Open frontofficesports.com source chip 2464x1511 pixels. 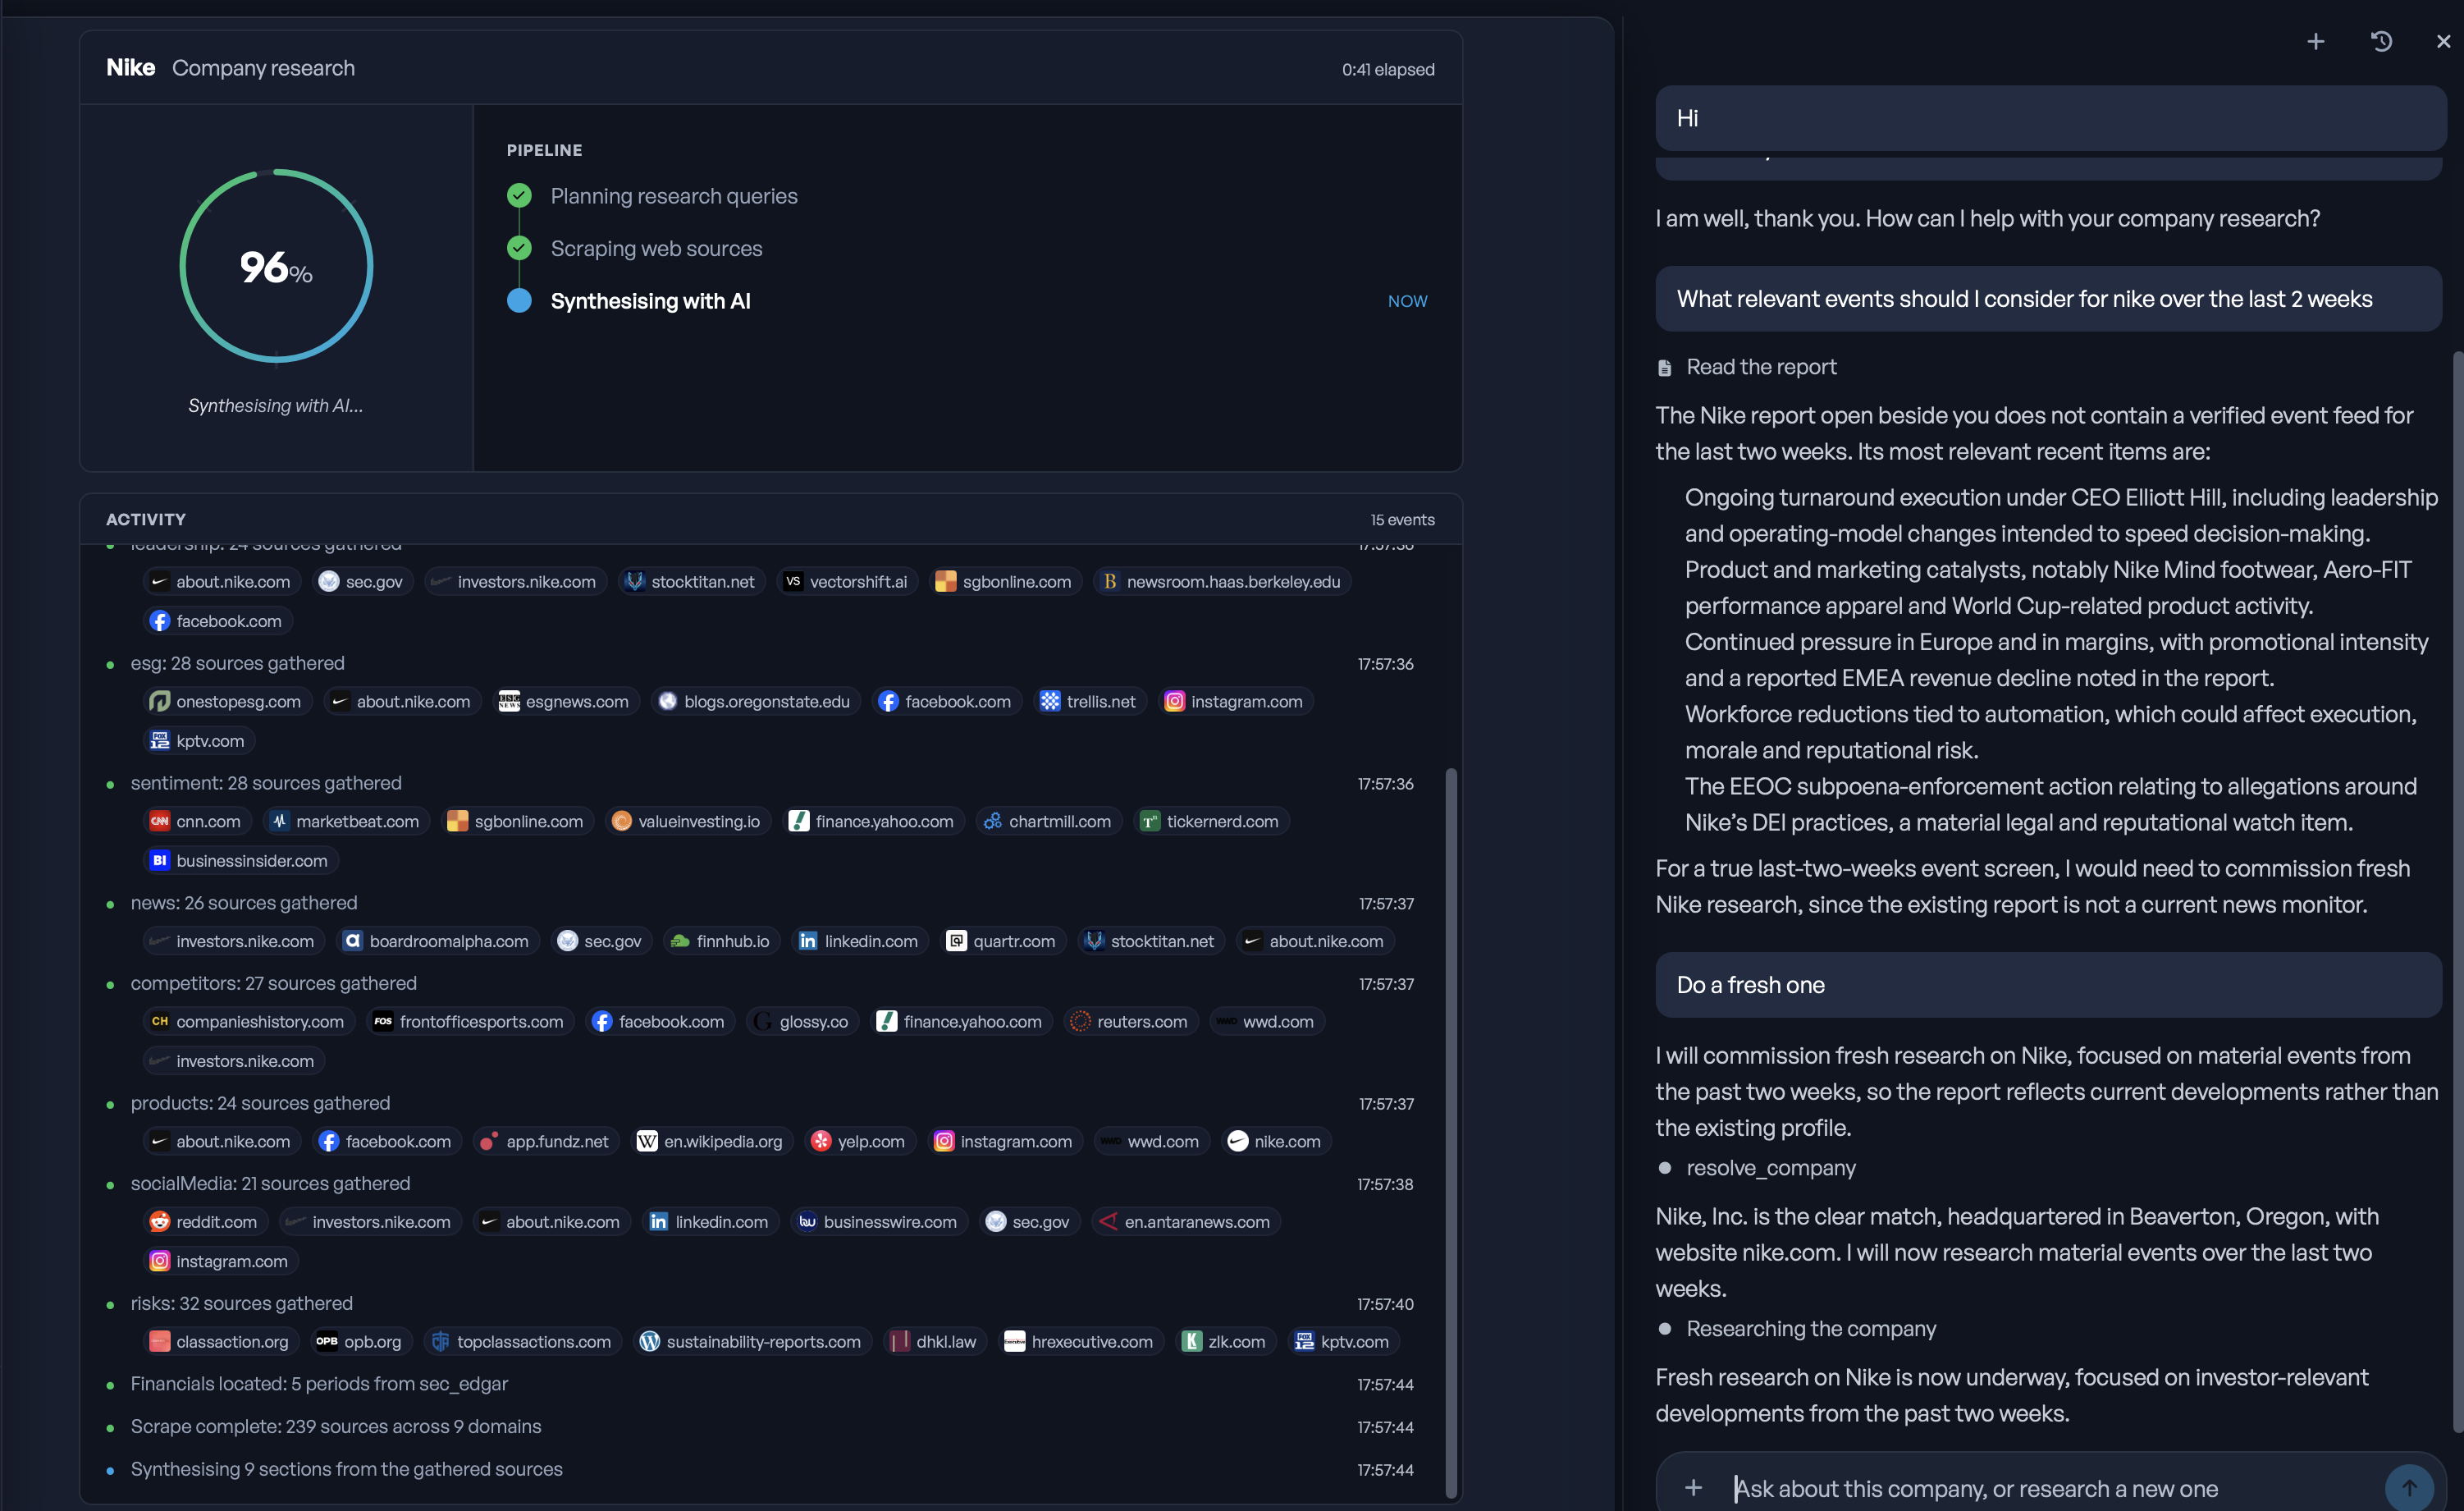point(469,1022)
